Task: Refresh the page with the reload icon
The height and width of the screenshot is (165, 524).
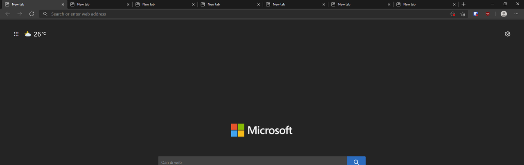Action: click(32, 14)
